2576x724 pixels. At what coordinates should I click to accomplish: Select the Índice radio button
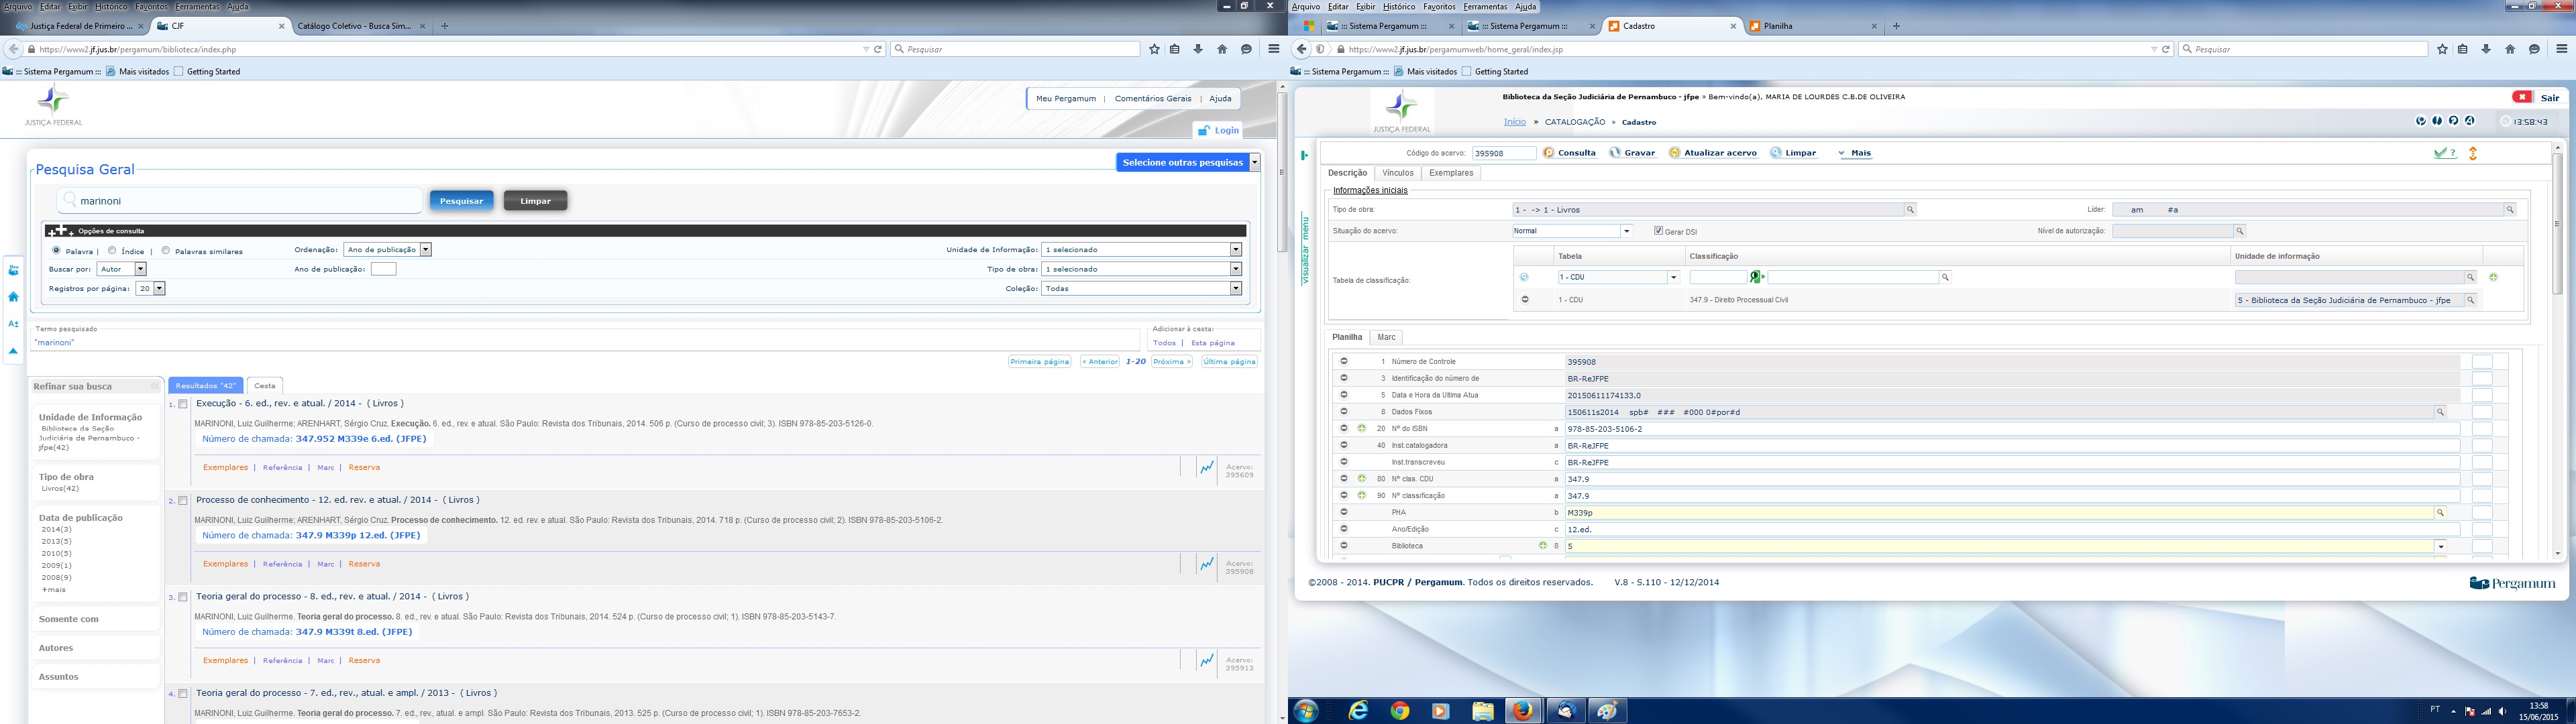(112, 251)
